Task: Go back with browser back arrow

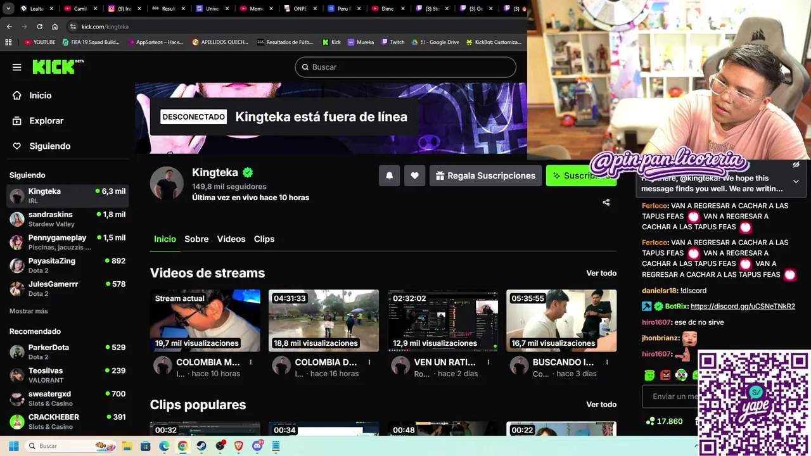Action: point(9,27)
